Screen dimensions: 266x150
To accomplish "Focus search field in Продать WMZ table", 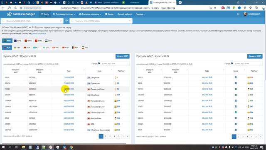I will [x=248, y=64].
